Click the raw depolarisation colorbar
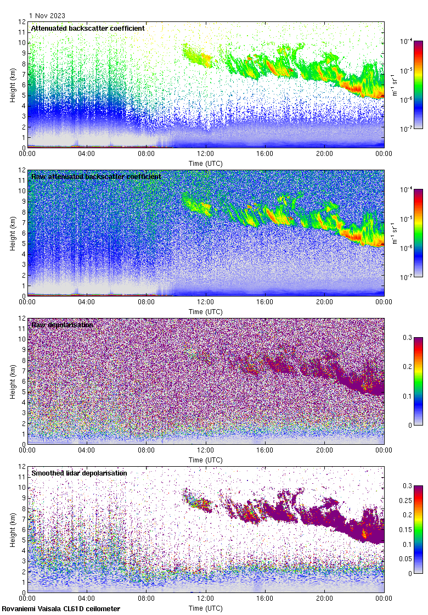428x615 pixels. tap(418, 381)
